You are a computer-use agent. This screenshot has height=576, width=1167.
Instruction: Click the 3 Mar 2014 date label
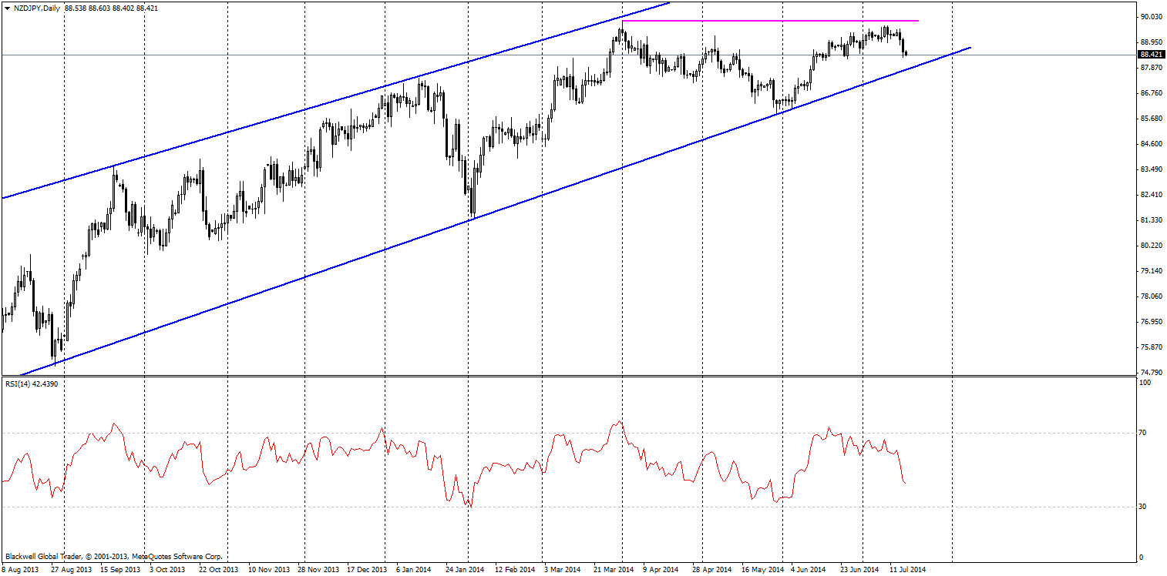click(x=563, y=570)
